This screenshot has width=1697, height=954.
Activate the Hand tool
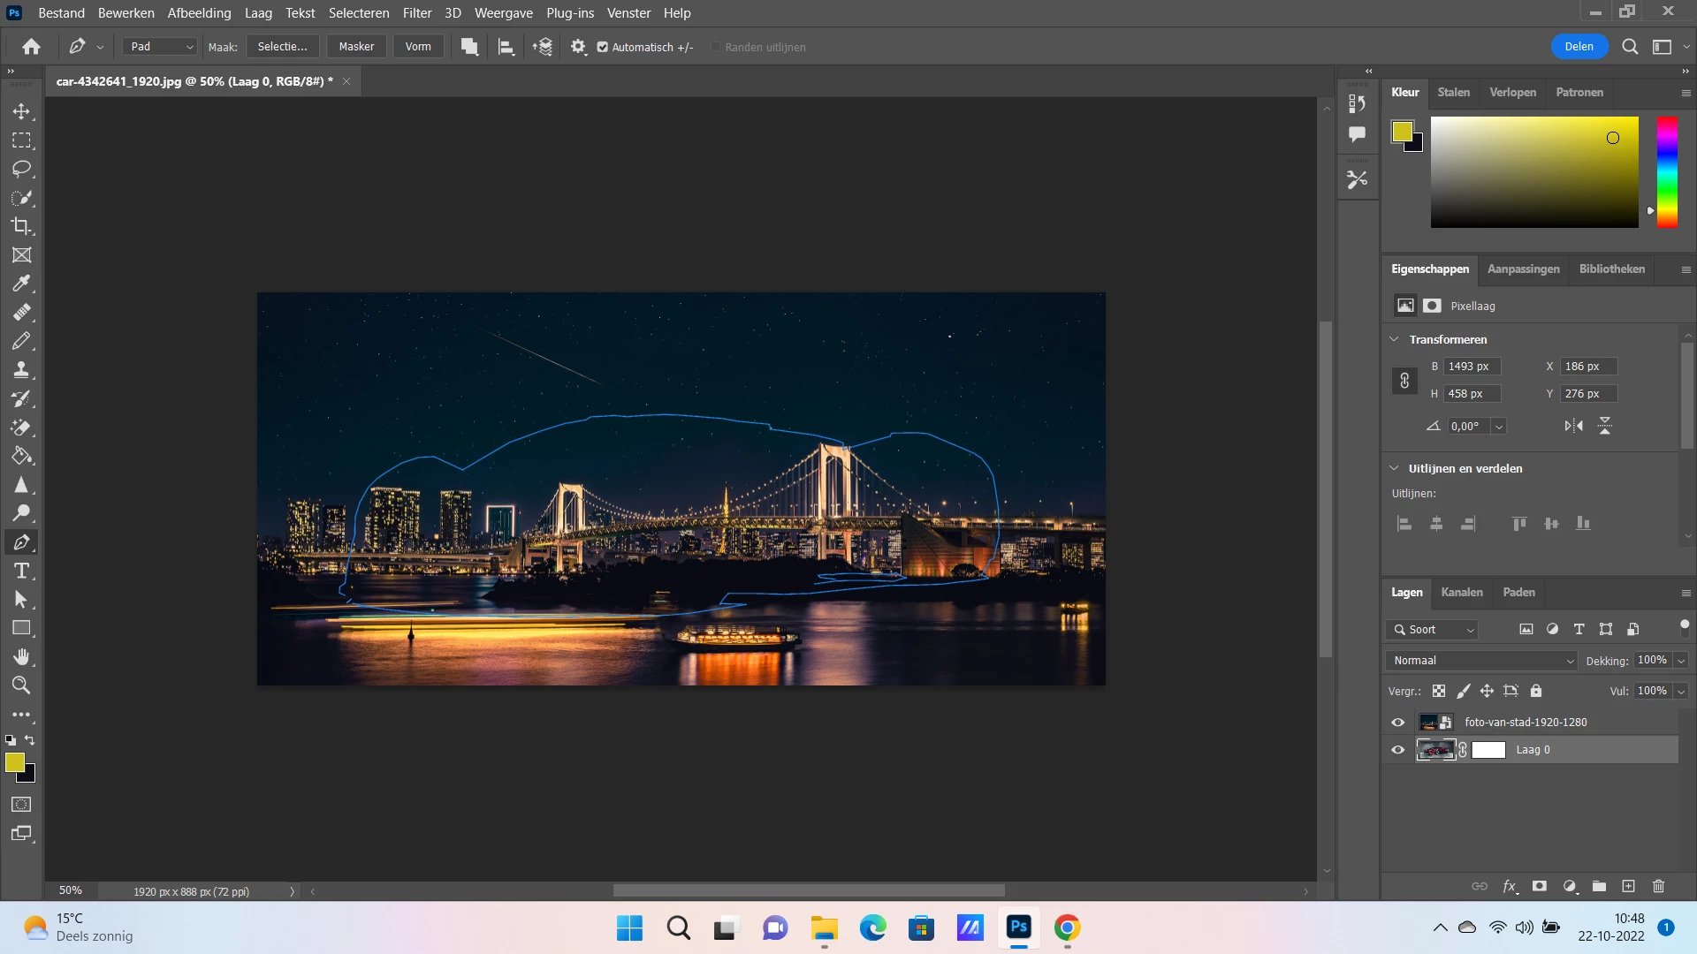point(21,656)
